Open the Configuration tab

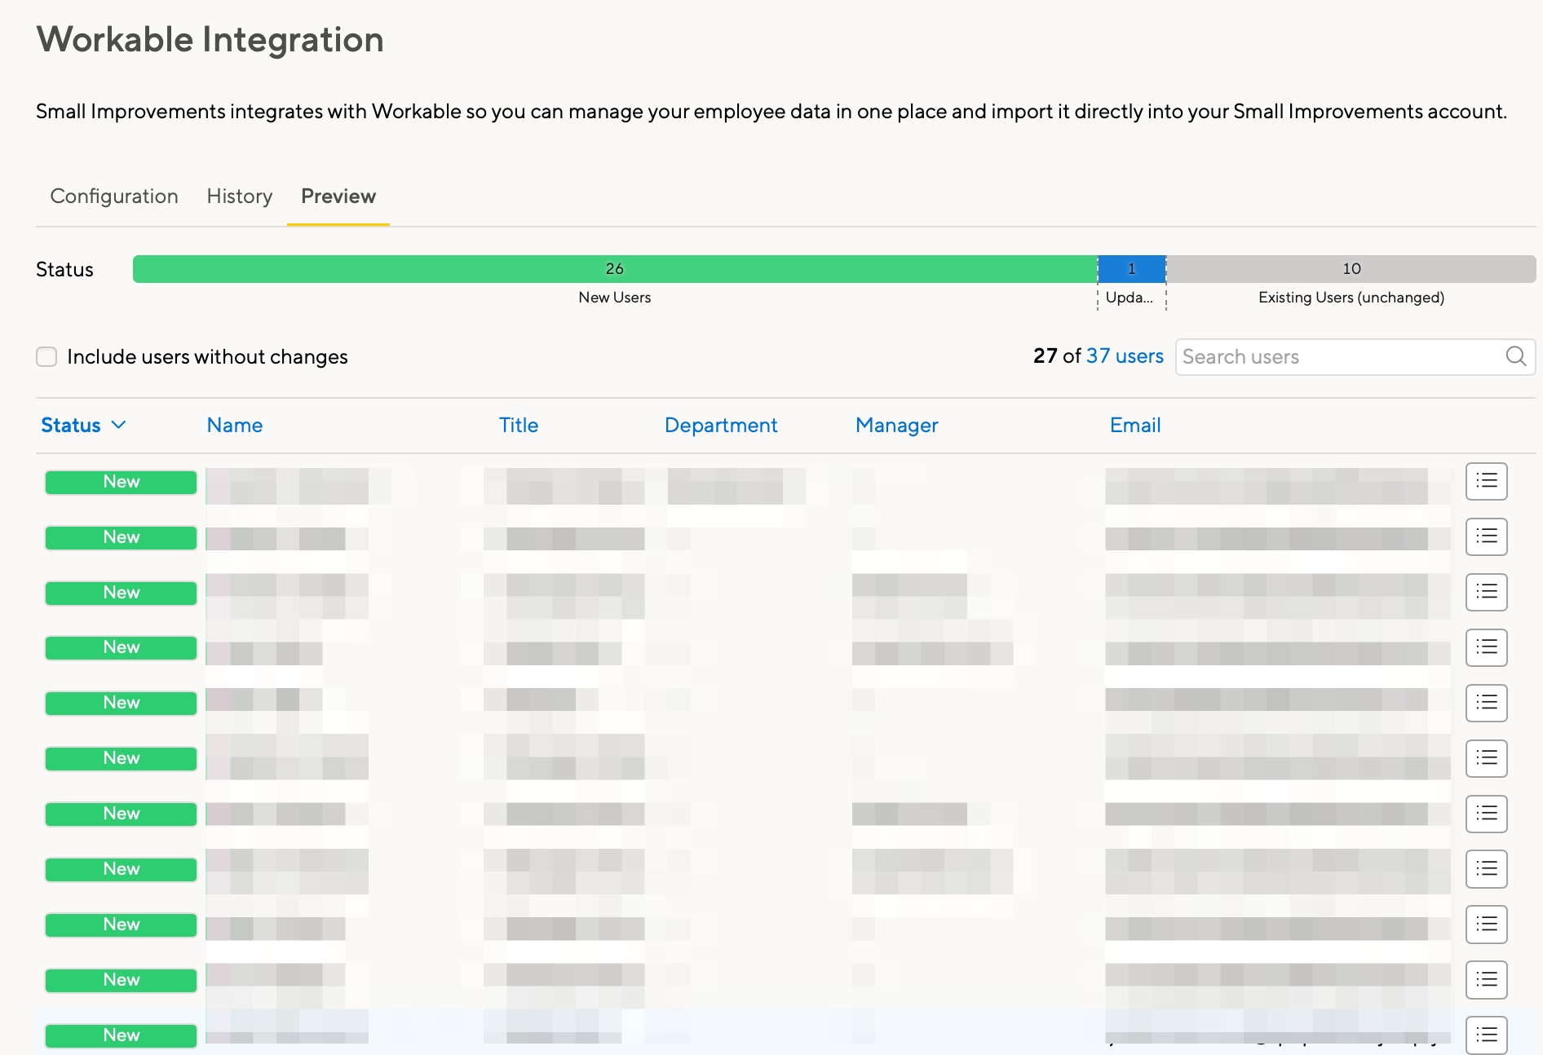pos(114,196)
